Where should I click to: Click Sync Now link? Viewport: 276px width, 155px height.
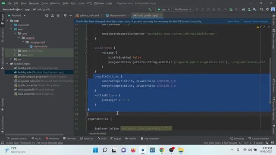pos(233,22)
